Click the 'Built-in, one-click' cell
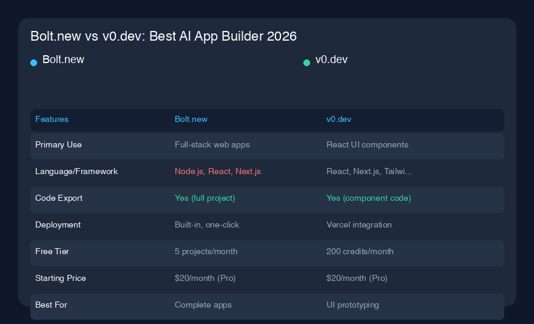This screenshot has height=324, width=534. coord(207,225)
